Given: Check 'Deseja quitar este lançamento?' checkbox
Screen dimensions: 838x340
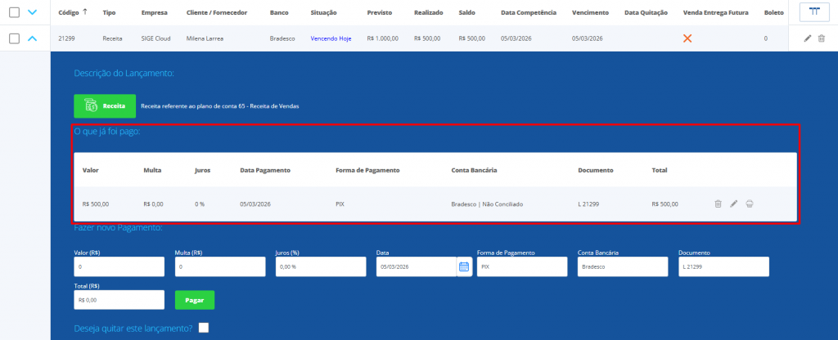Looking at the screenshot, I should [204, 328].
